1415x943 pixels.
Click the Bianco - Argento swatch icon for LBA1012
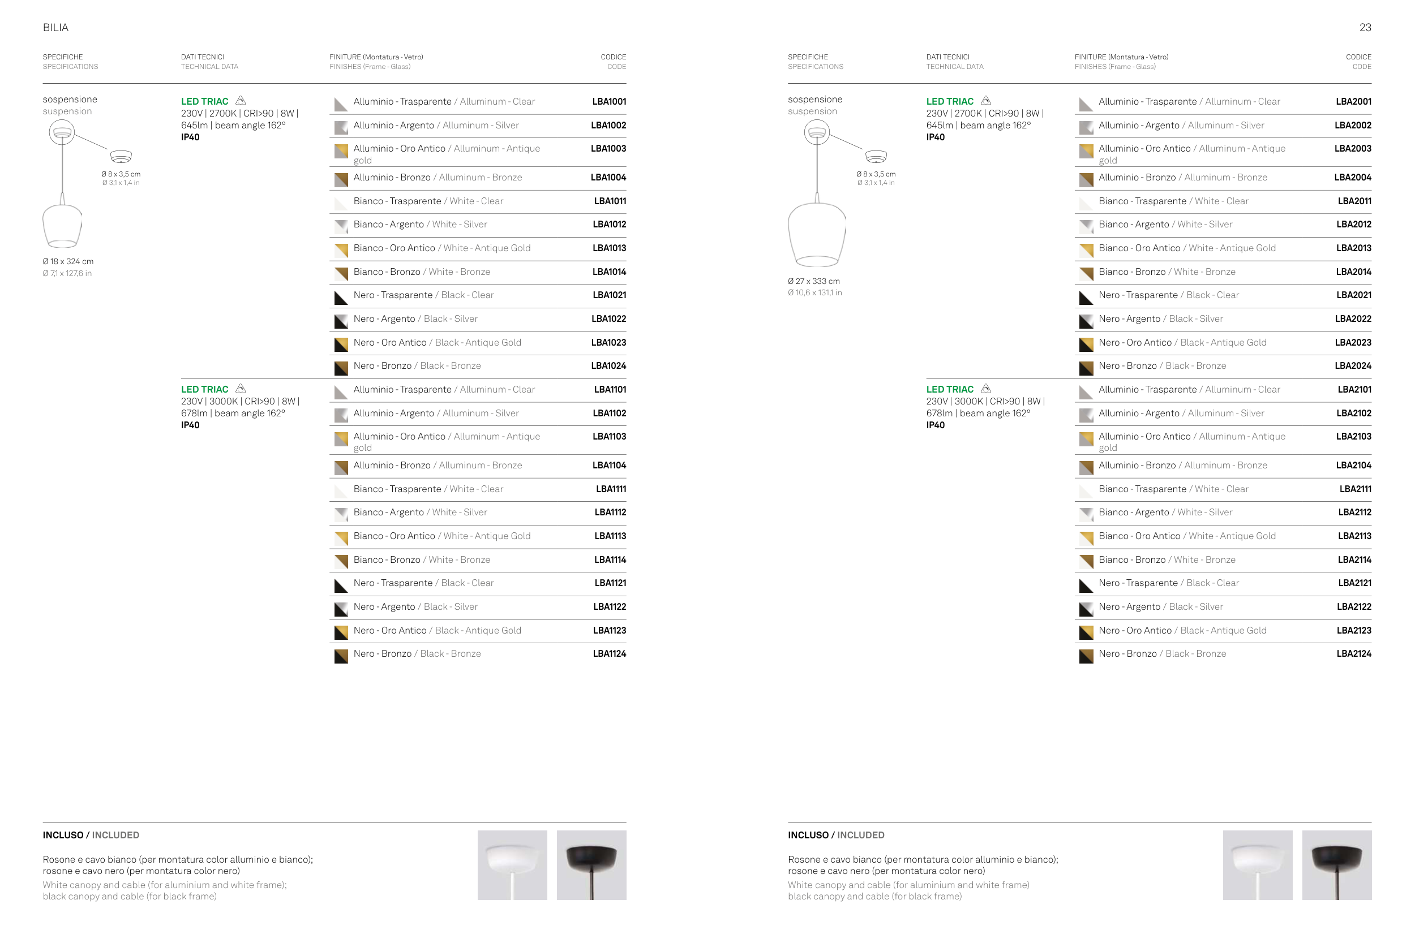pos(341,227)
